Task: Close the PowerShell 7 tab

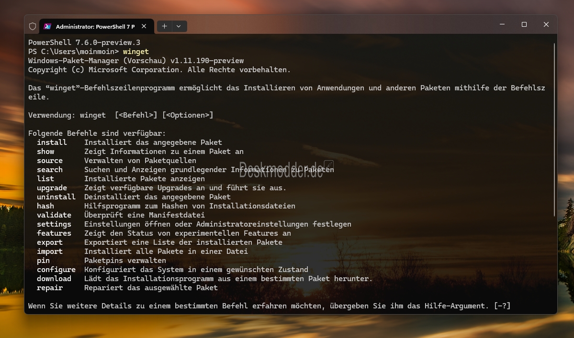Action: click(x=144, y=26)
